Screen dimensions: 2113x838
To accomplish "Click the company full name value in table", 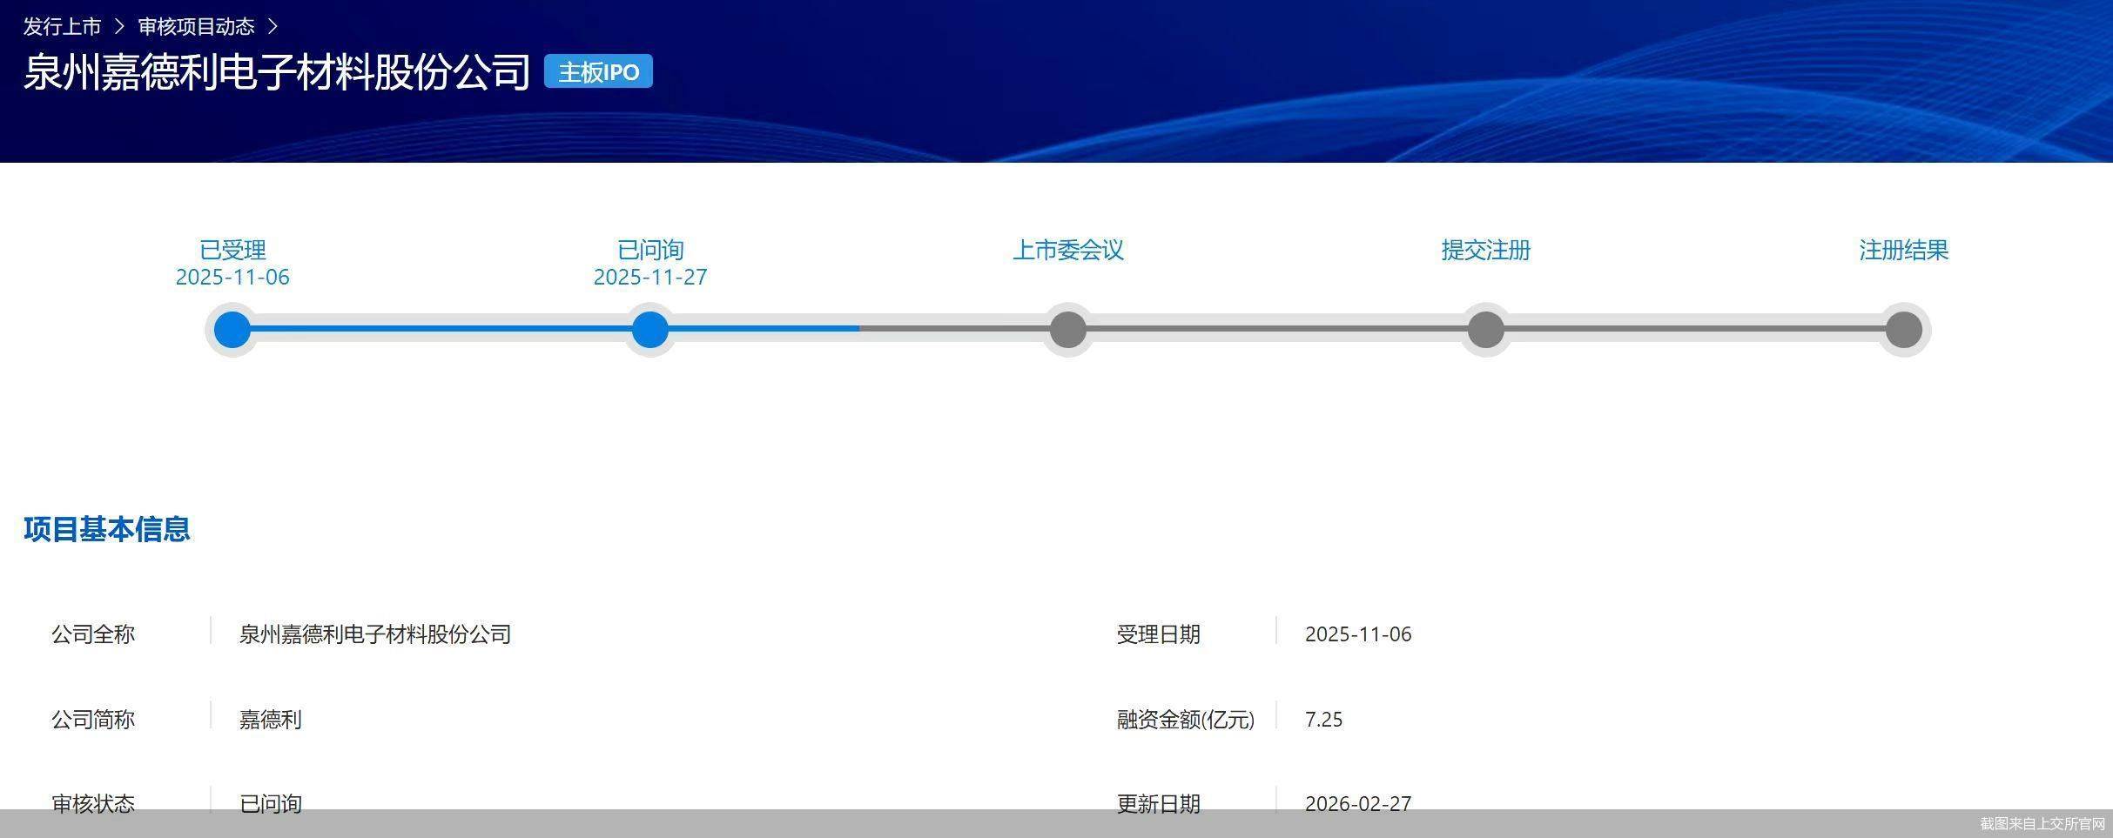I will tap(374, 634).
